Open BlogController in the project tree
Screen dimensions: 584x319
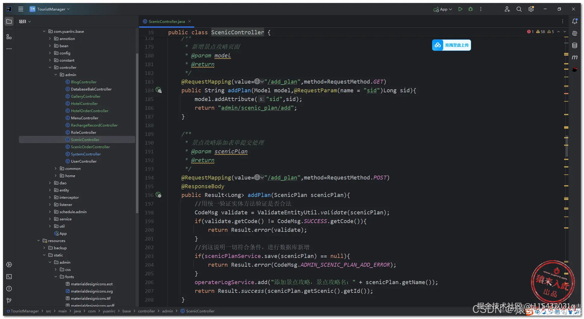click(84, 82)
